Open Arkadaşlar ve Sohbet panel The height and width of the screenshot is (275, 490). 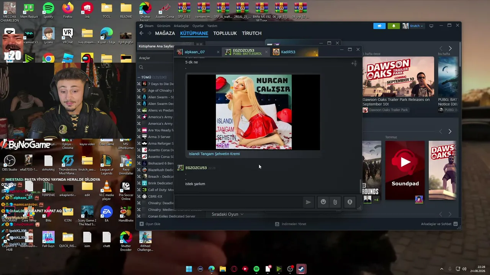coord(439,224)
